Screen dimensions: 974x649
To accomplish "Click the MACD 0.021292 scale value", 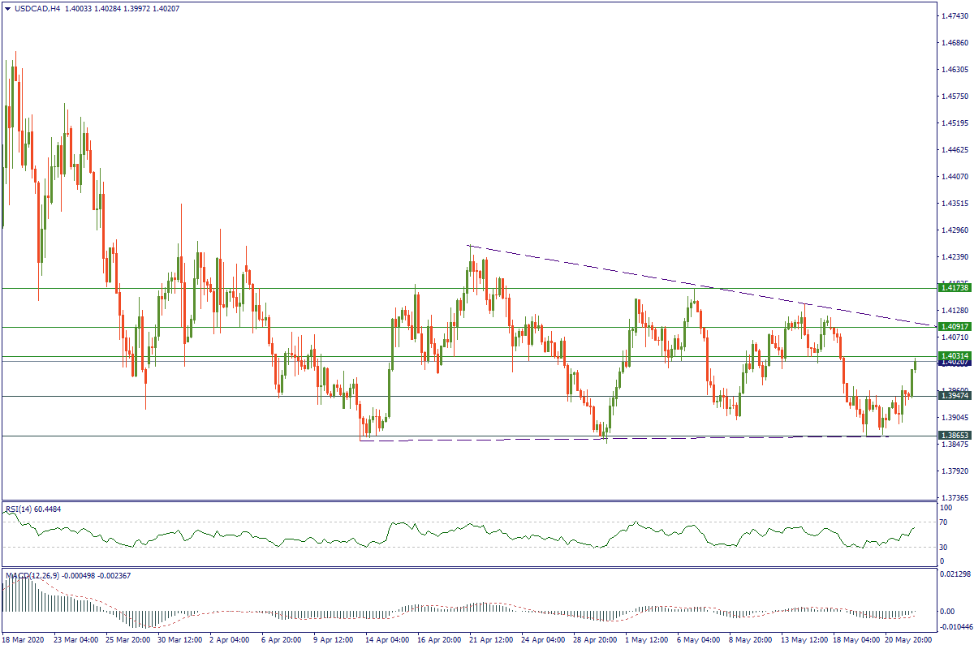I will point(951,574).
